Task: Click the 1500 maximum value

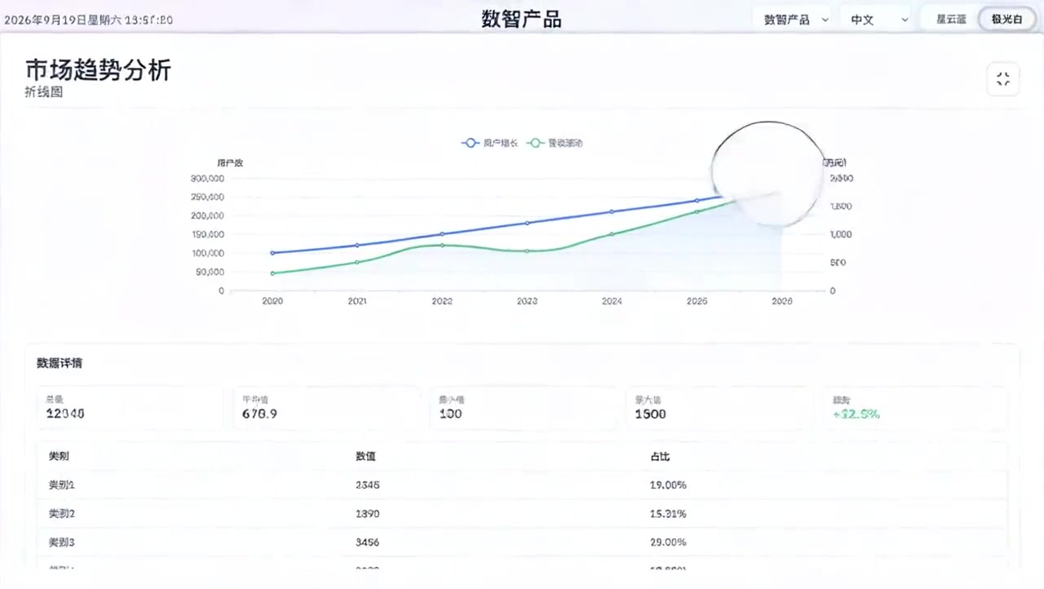Action: point(651,414)
